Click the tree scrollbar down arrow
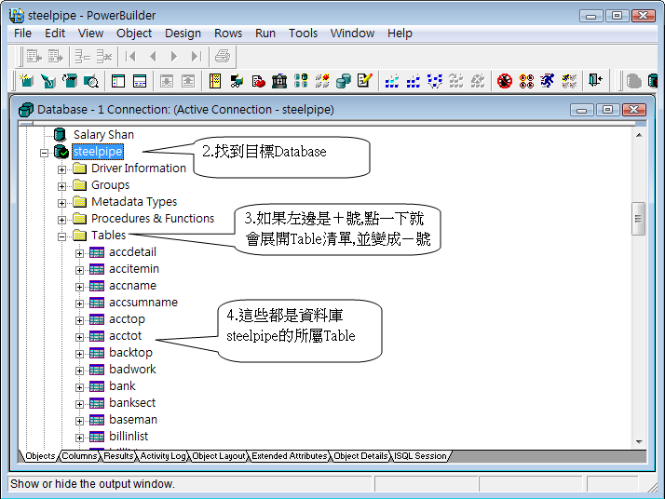Viewport: 665px width, 499px height. click(x=639, y=442)
